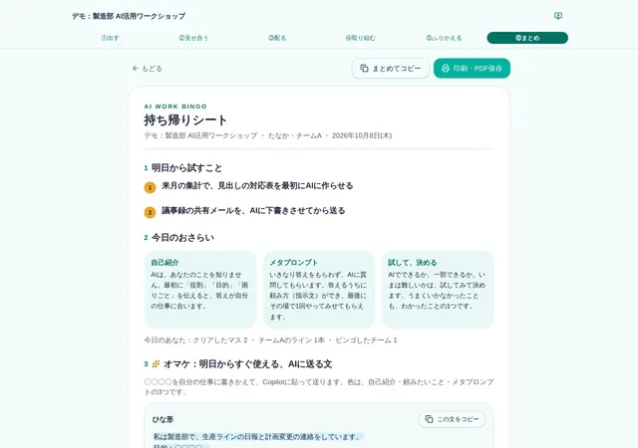638x448 pixels.
Task: Click the 今日のあなた stats line
Action: 270,340
